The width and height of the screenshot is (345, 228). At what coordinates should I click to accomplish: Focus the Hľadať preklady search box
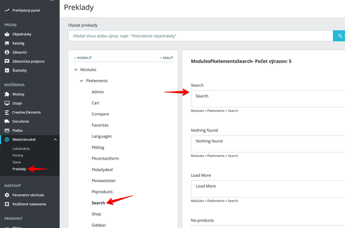pyautogui.click(x=201, y=36)
